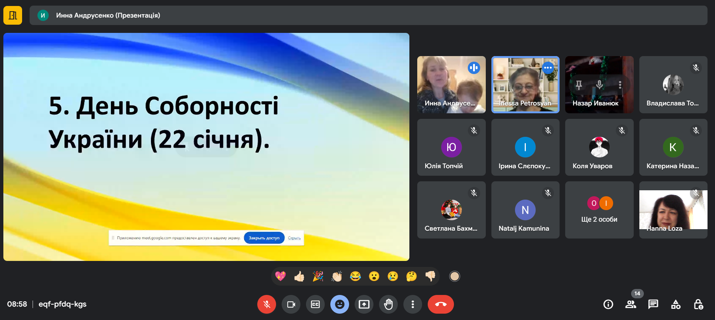This screenshot has height=320, width=715.
Task: Unmute the microphone in the call toolbar
Action: tap(266, 304)
